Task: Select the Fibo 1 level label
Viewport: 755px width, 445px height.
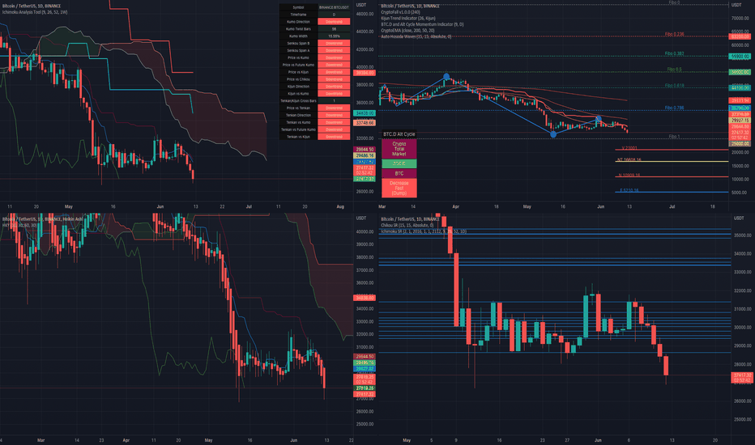Action: click(x=674, y=137)
